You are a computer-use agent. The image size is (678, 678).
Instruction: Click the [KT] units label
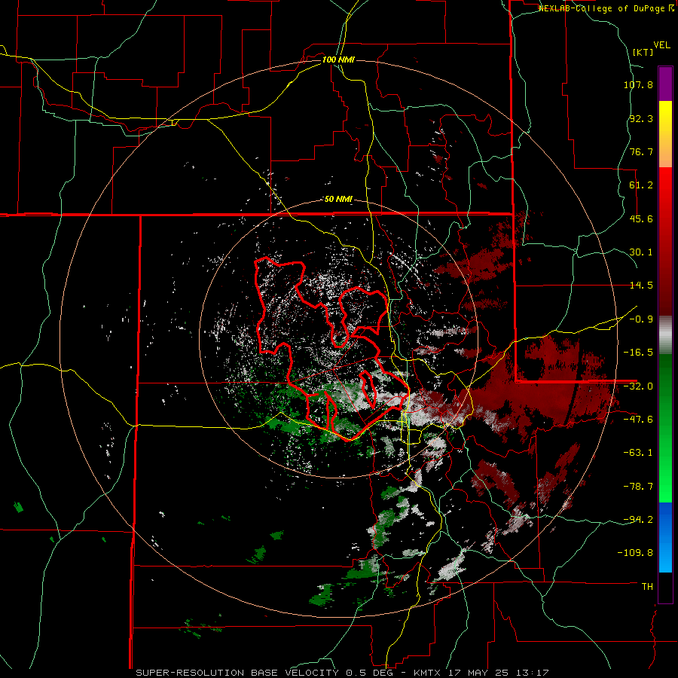tap(643, 52)
